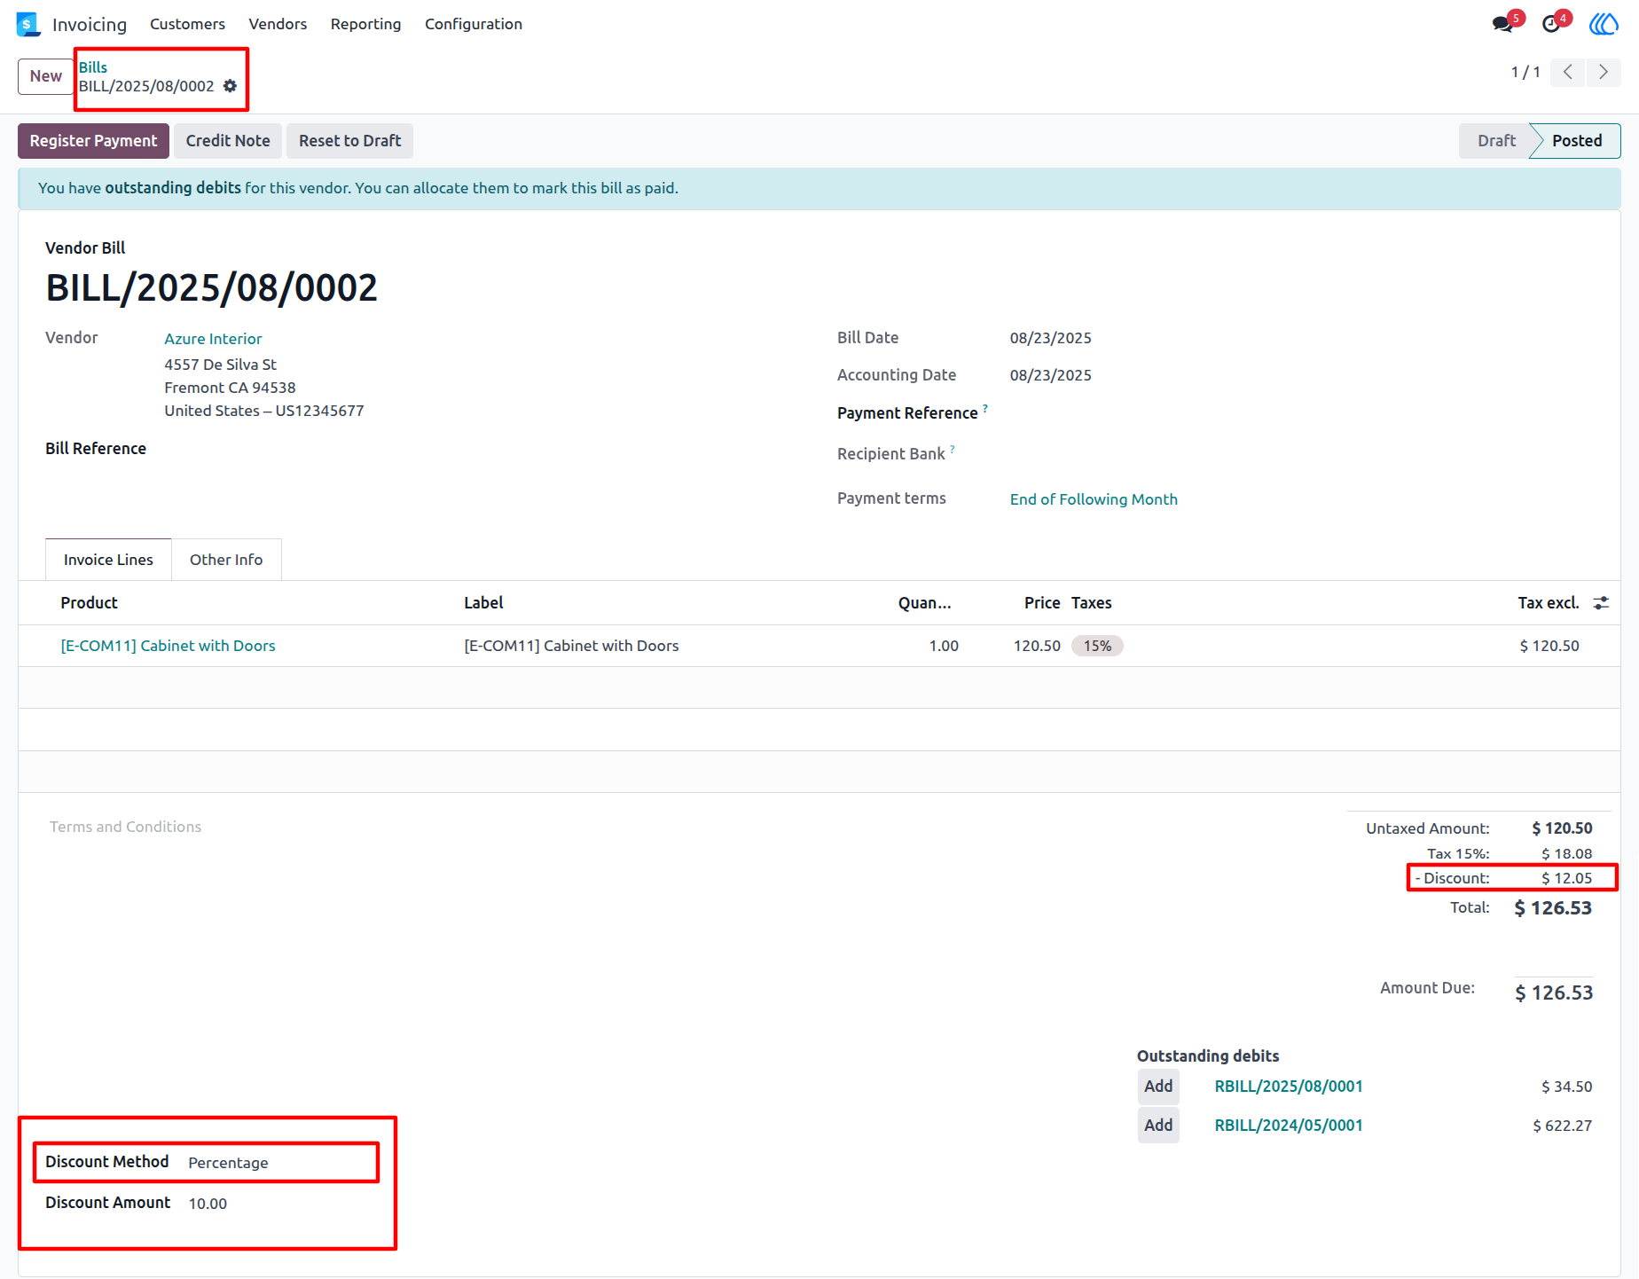Open the Customers menu

tap(187, 24)
